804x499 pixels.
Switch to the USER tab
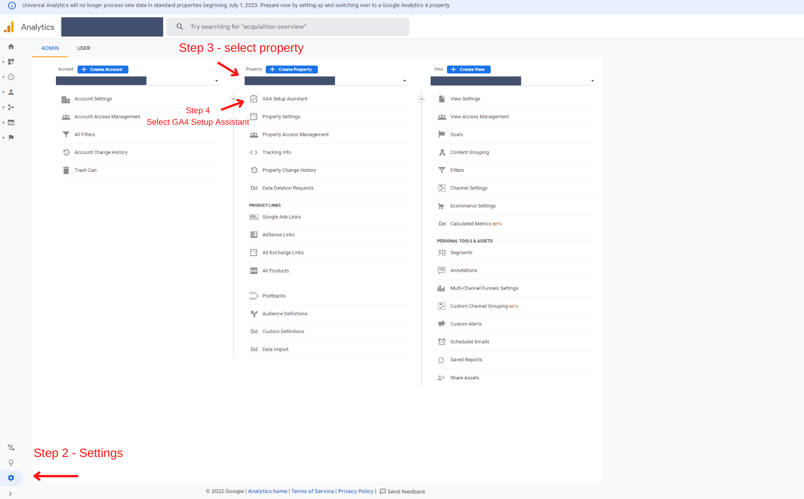(84, 48)
